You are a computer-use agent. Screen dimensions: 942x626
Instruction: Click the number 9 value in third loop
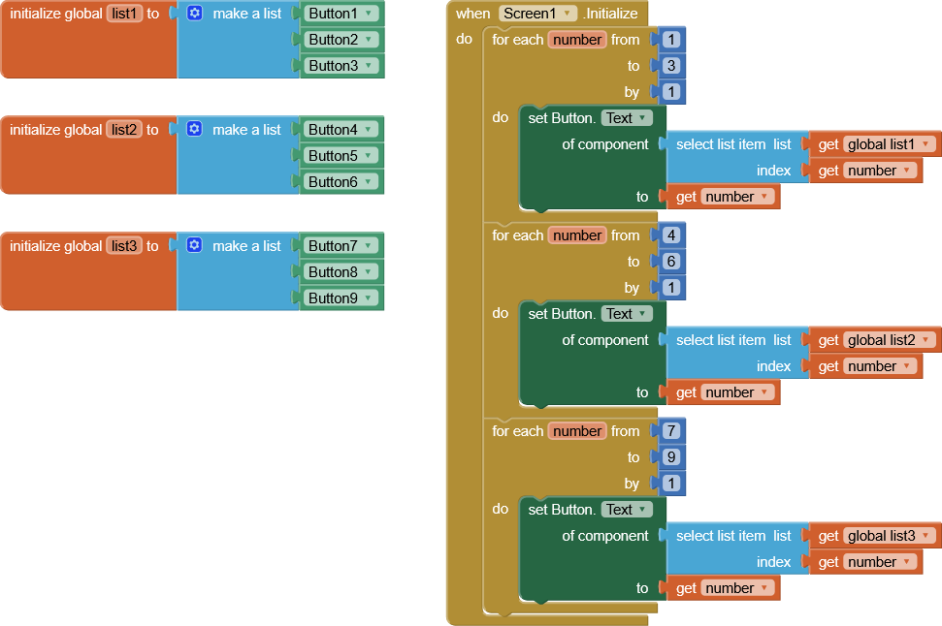point(671,457)
